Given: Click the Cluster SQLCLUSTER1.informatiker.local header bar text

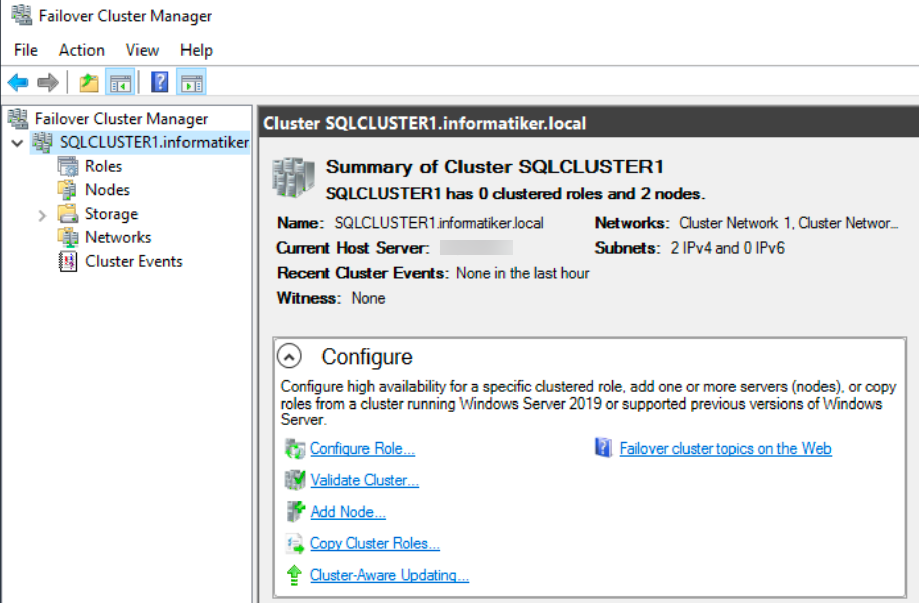Looking at the screenshot, I should [425, 123].
